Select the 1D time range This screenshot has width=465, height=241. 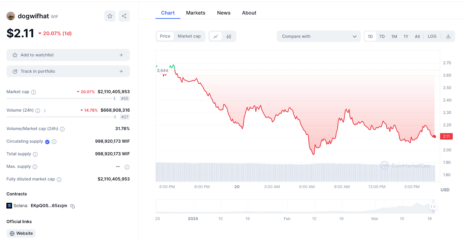click(370, 36)
